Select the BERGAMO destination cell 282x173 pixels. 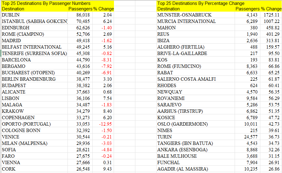tap(34, 66)
